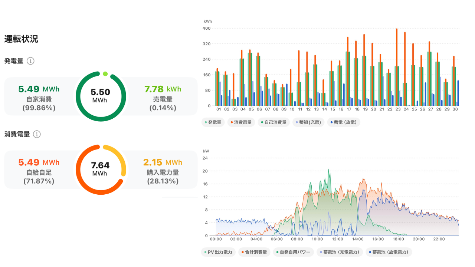The width and height of the screenshot is (475, 267).
Task: Toggle the 自己消費量 legend series
Action: (274, 122)
